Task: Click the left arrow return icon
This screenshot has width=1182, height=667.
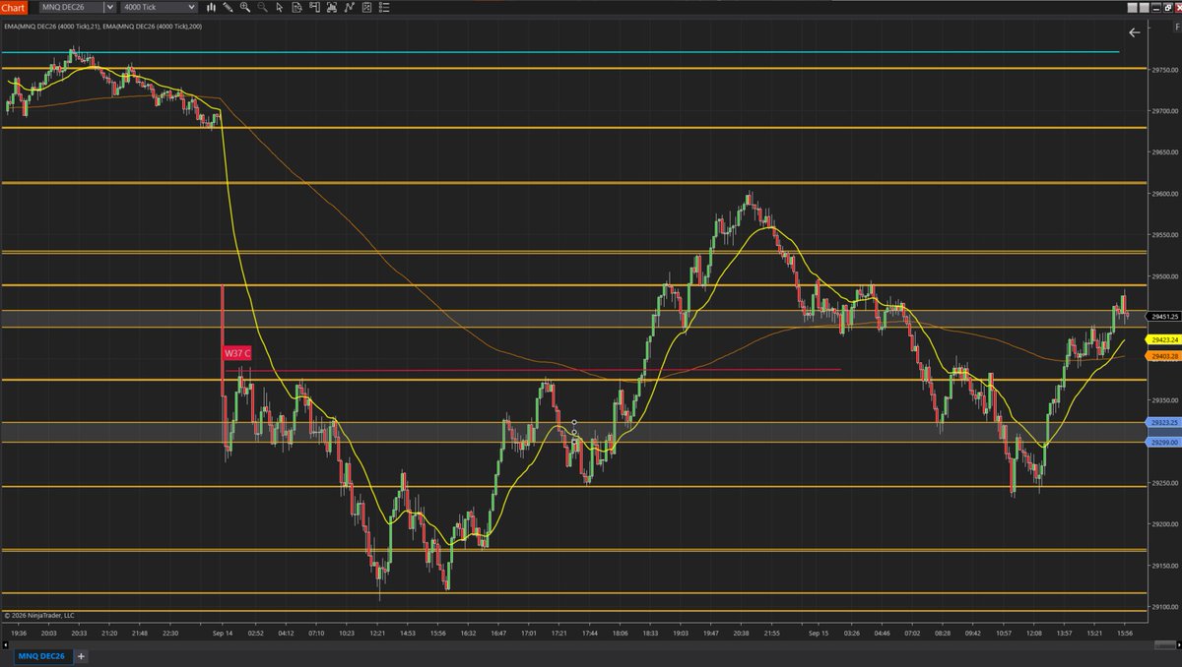Action: [x=1134, y=32]
